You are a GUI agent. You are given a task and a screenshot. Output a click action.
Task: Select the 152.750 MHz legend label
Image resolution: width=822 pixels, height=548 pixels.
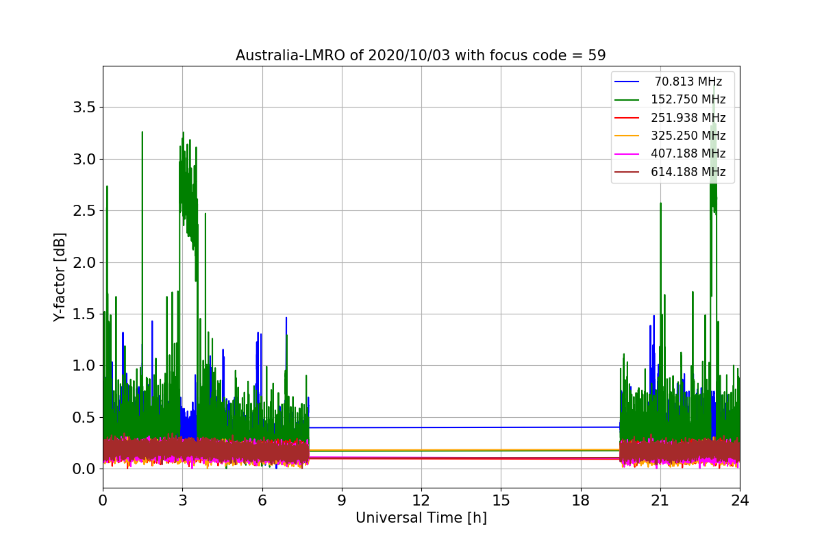click(x=688, y=99)
